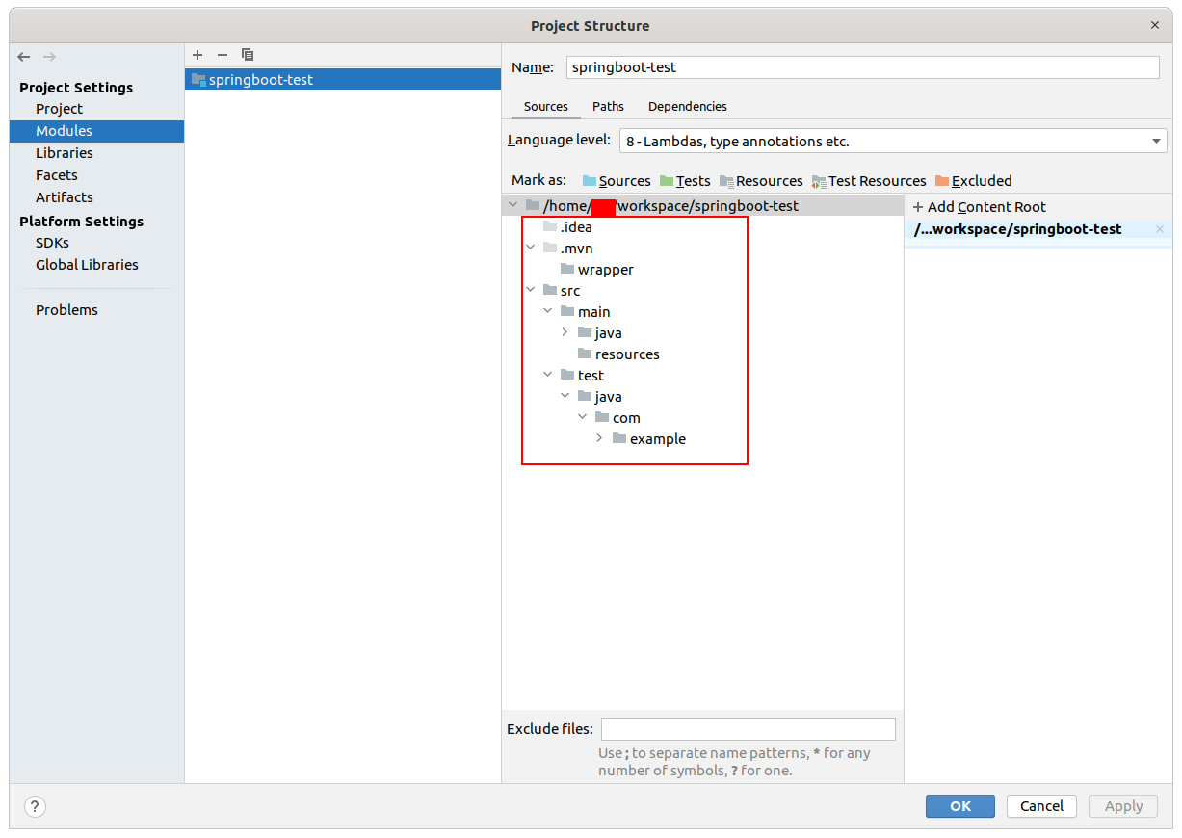Viewport: 1182px width, 838px height.
Task: Expand the example package node
Action: pos(599,438)
